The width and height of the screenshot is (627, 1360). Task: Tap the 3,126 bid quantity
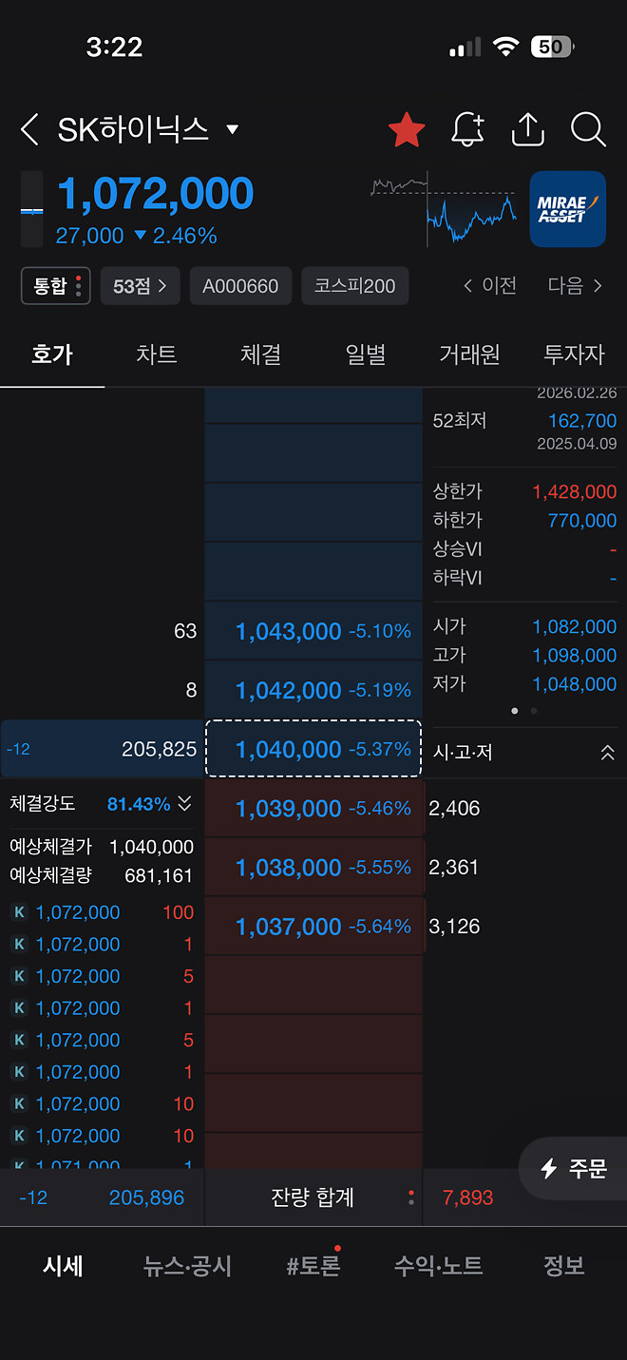pos(455,927)
